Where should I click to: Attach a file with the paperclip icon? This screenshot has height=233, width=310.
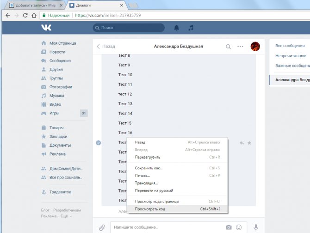tap(102, 227)
